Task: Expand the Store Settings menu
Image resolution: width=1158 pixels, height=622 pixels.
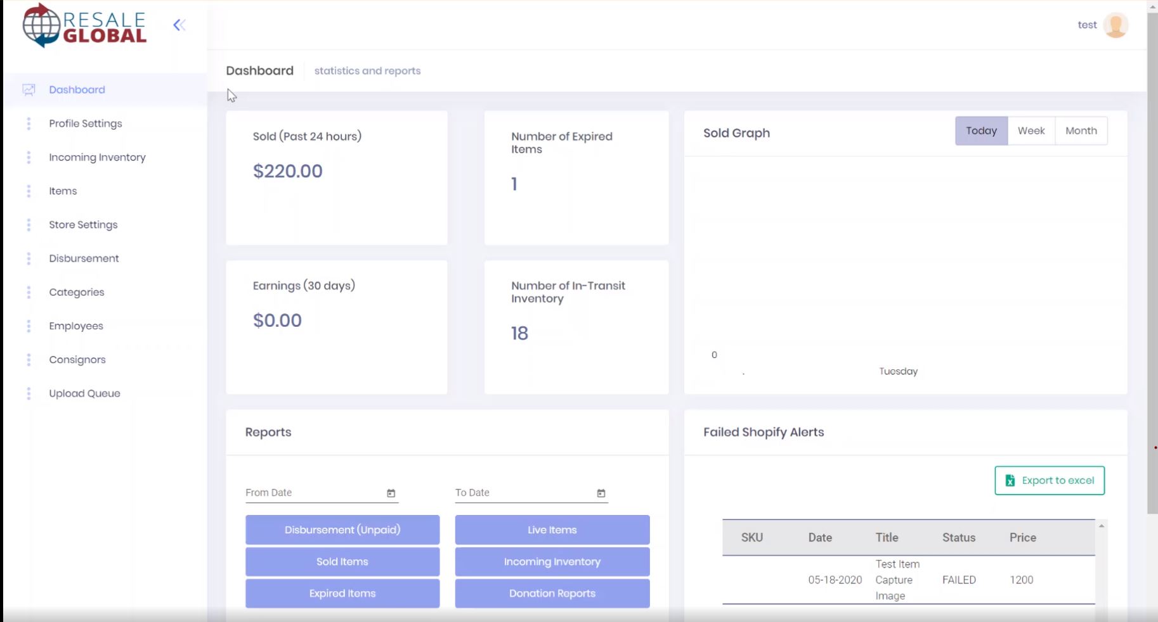Action: 83,225
